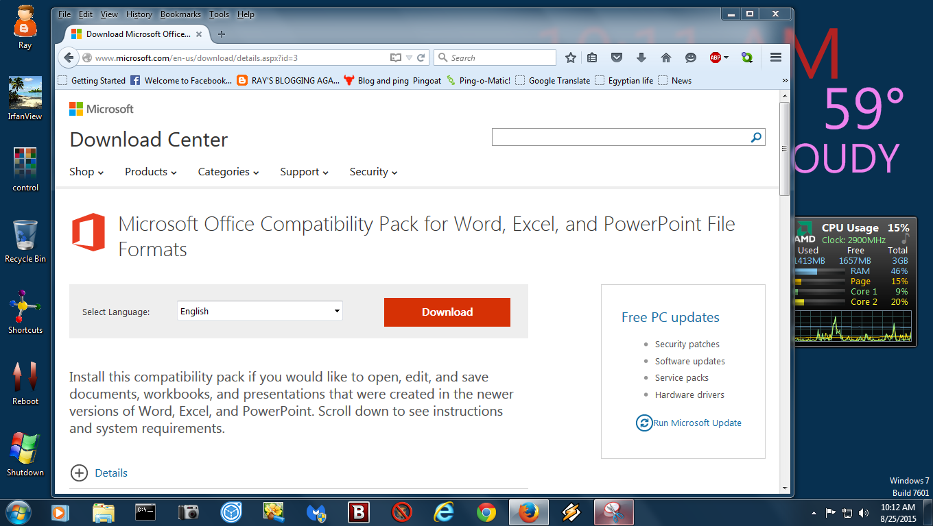Open the Bookmarks menu
The width and height of the screenshot is (933, 526).
coord(181,14)
